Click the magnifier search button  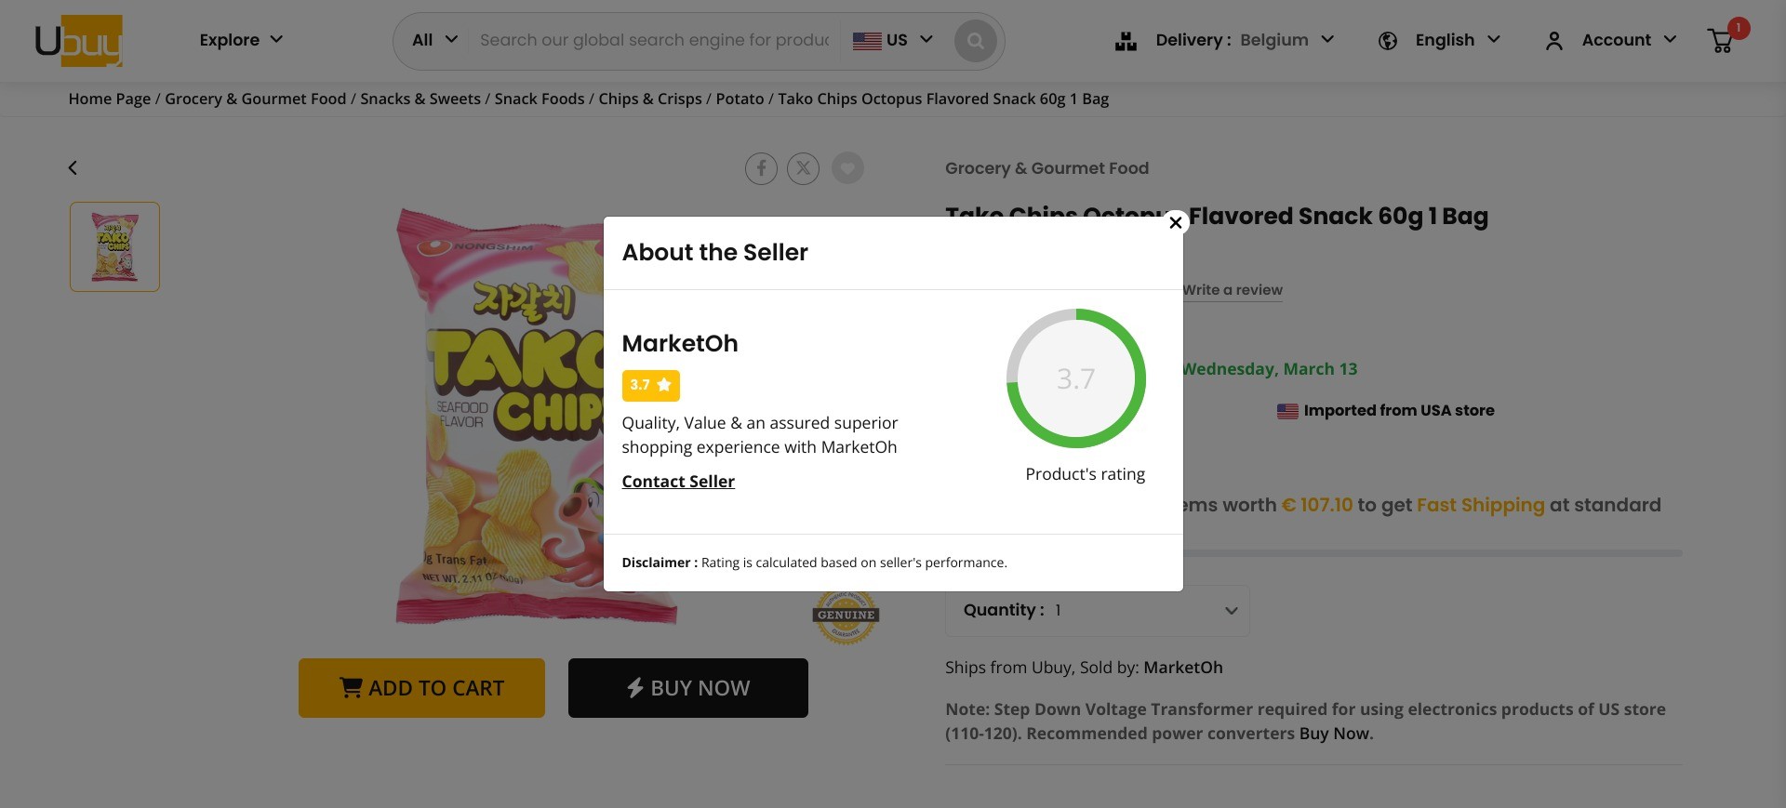point(975,41)
